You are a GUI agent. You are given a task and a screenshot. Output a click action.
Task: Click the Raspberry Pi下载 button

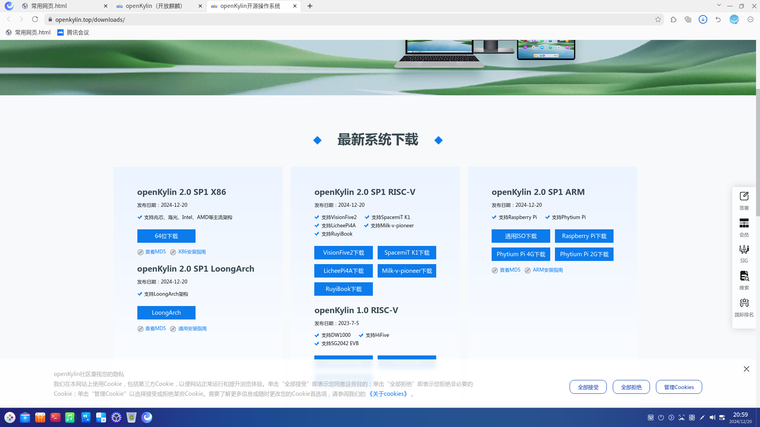584,236
